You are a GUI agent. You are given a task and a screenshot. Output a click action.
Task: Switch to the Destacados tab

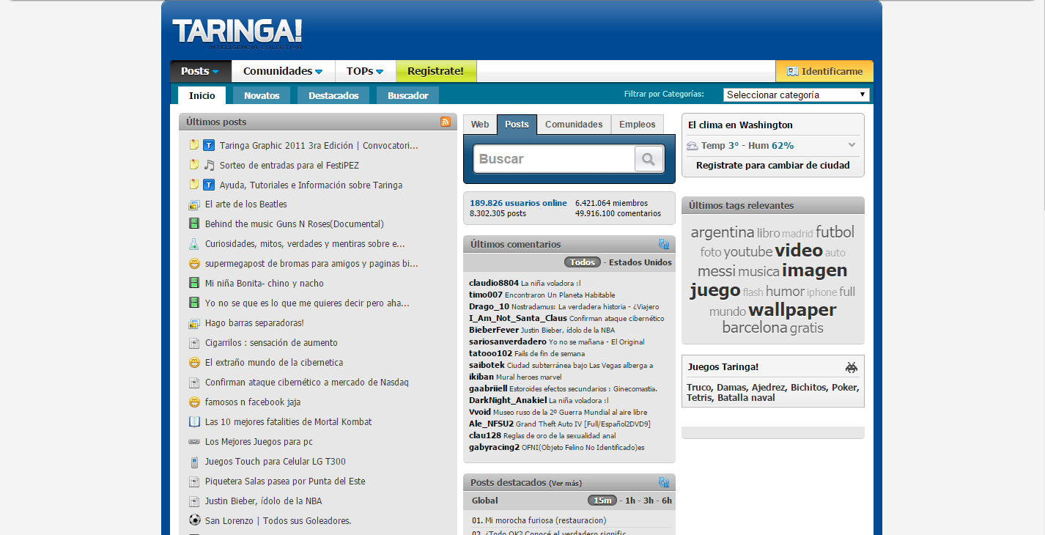(333, 95)
